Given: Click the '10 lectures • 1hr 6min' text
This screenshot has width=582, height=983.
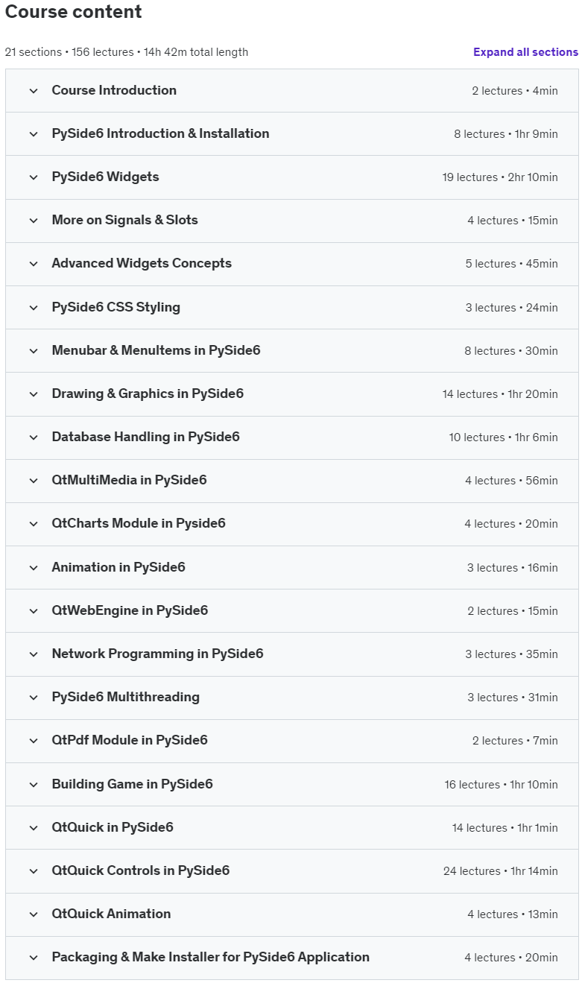Looking at the screenshot, I should 503,437.
